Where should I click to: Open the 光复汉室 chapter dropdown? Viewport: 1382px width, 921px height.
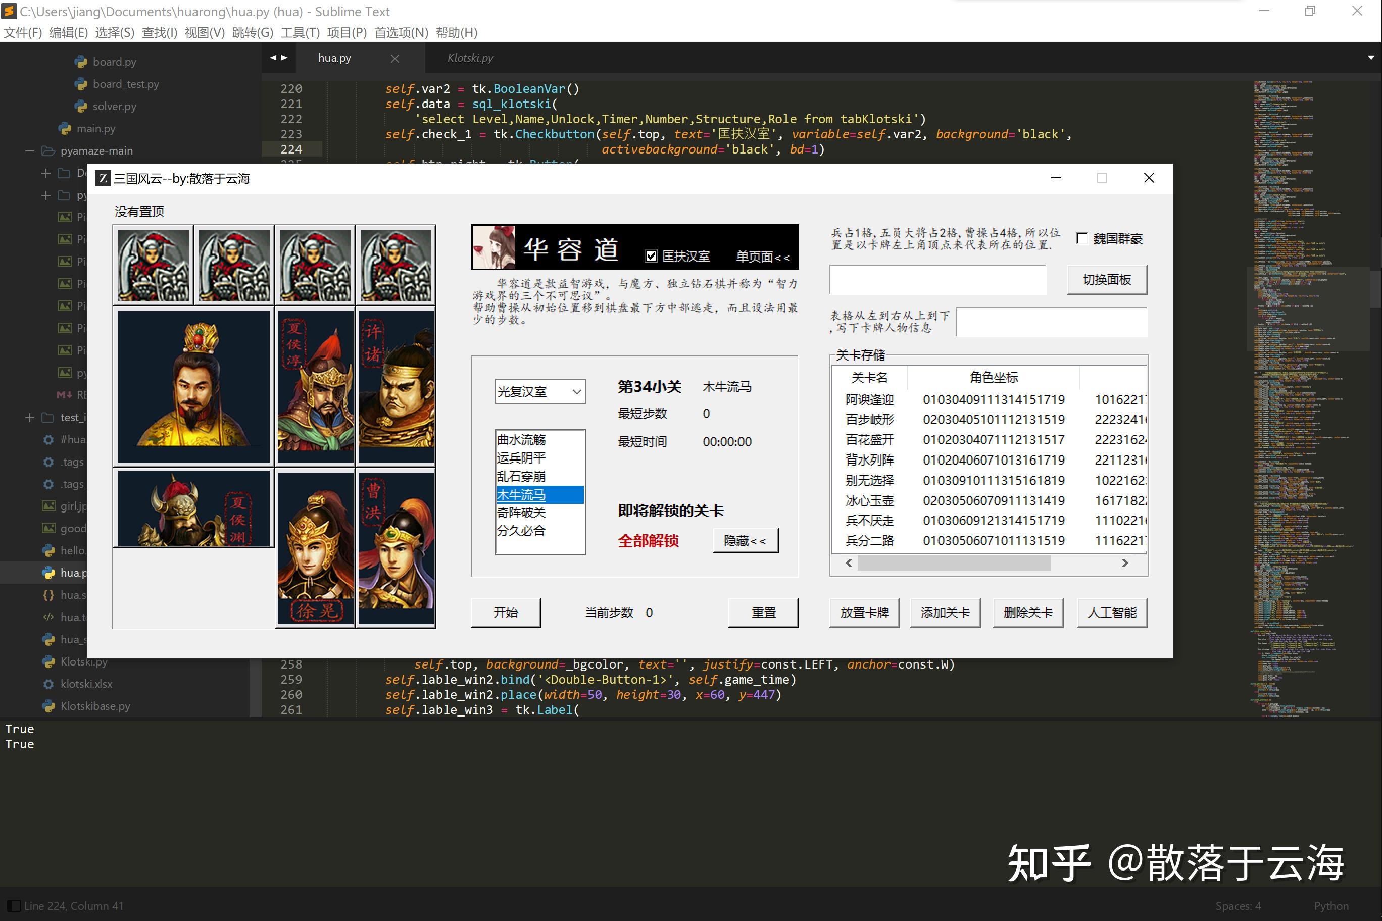coord(540,391)
